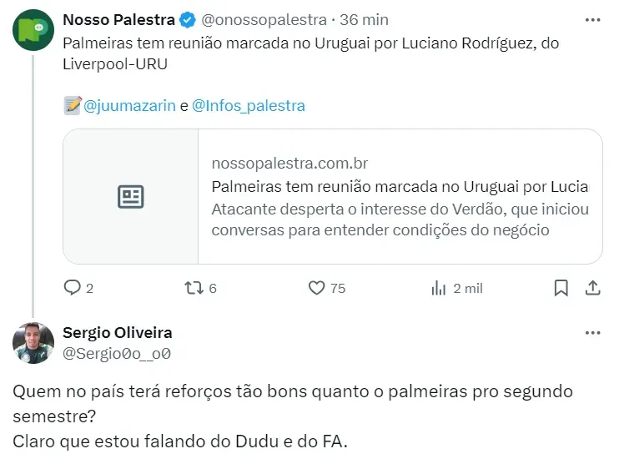The width and height of the screenshot is (619, 459).
Task: Click the @Sergio0o__o0 handle
Action: pos(117,353)
